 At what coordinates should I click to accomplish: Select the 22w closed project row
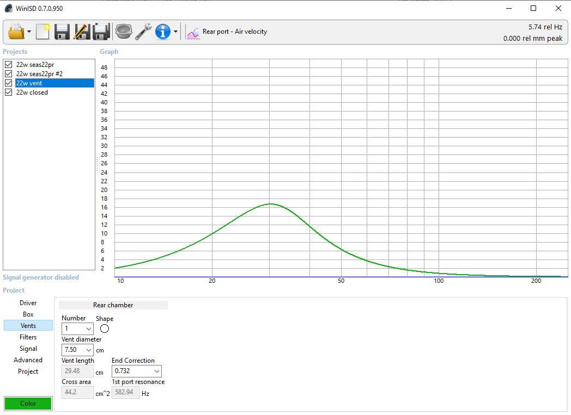32,92
